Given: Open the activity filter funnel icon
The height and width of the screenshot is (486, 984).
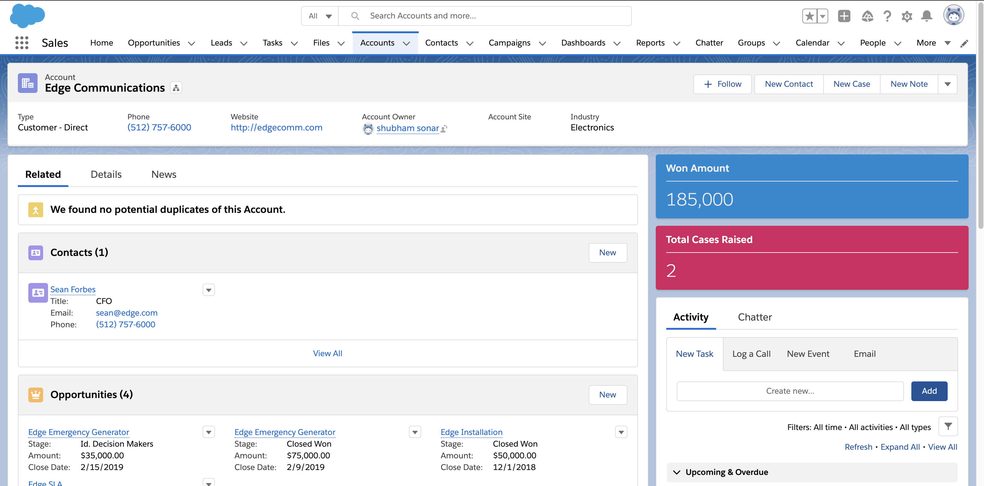Looking at the screenshot, I should [x=948, y=426].
